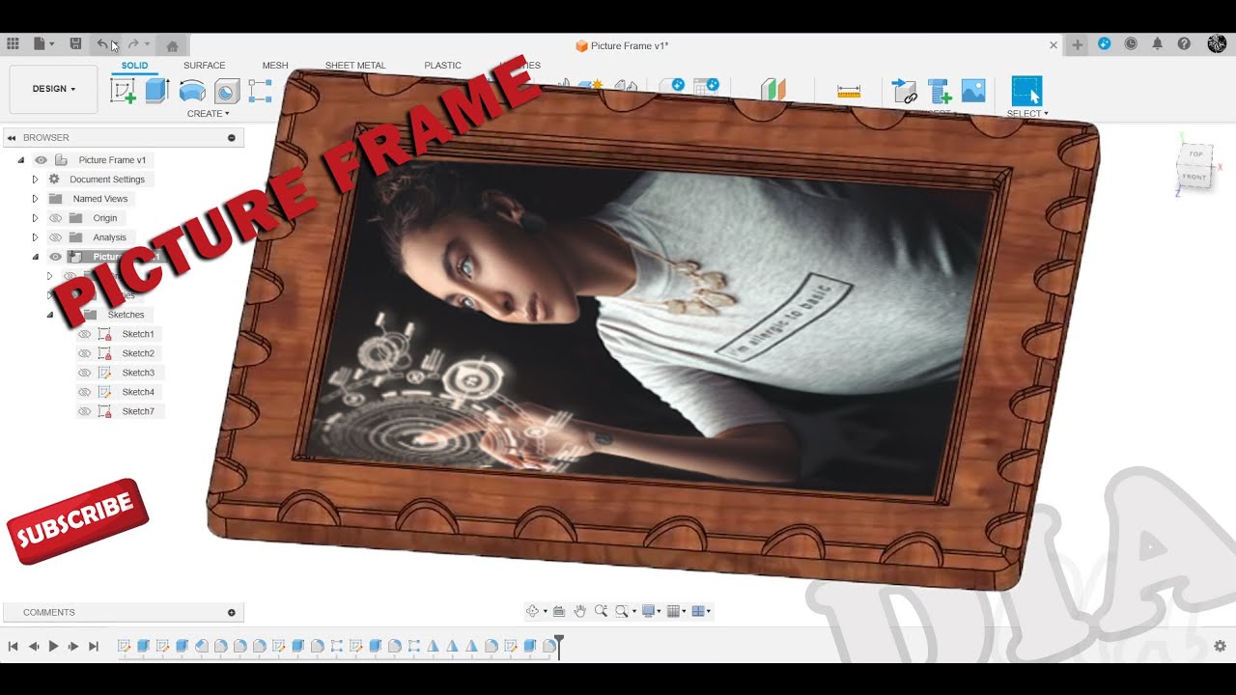
Task: Open the File menu dropdown
Action: 43,44
